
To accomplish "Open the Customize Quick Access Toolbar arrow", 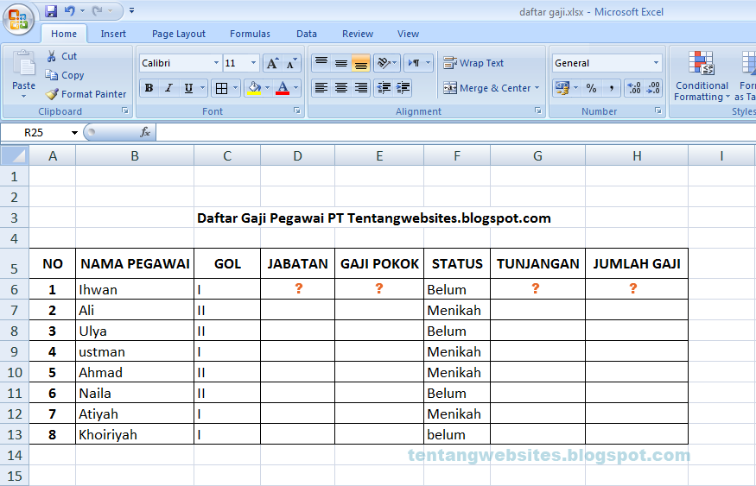I will (x=131, y=10).
